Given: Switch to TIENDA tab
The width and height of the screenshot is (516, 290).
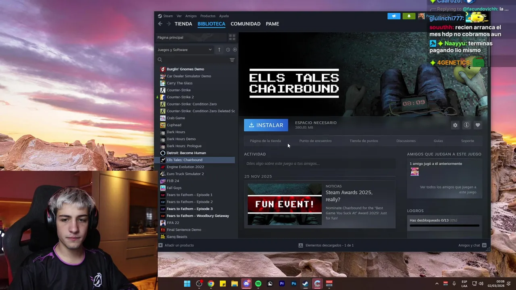Looking at the screenshot, I should coord(183,24).
